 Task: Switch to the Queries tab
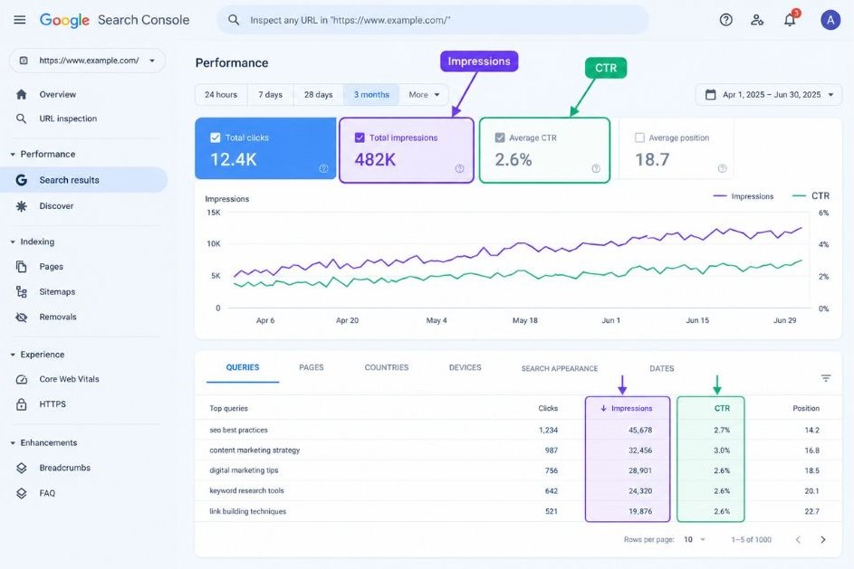(x=243, y=368)
